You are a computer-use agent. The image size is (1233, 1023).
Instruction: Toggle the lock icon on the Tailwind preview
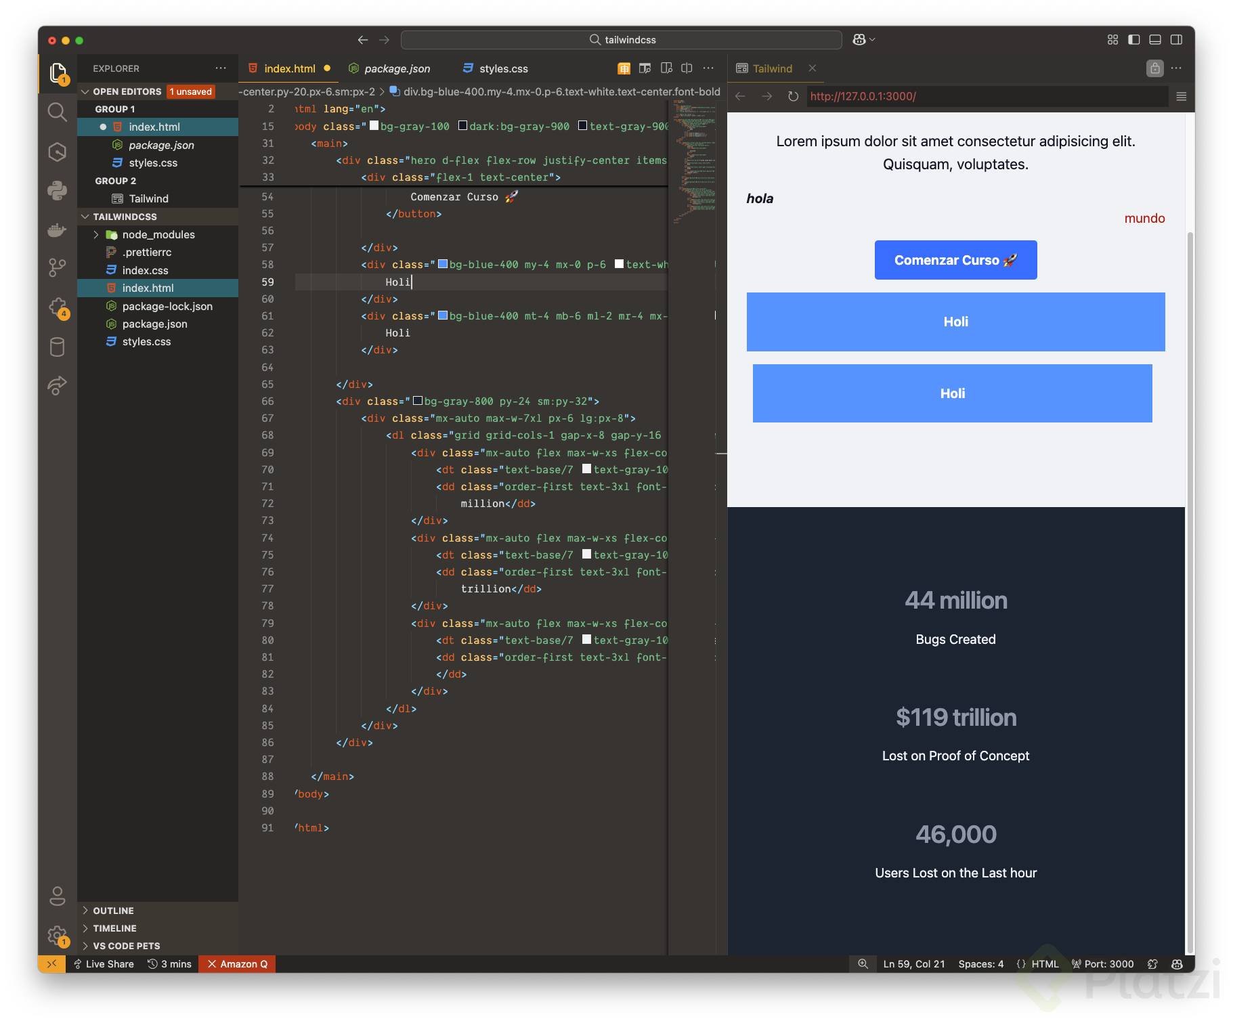click(x=1154, y=68)
